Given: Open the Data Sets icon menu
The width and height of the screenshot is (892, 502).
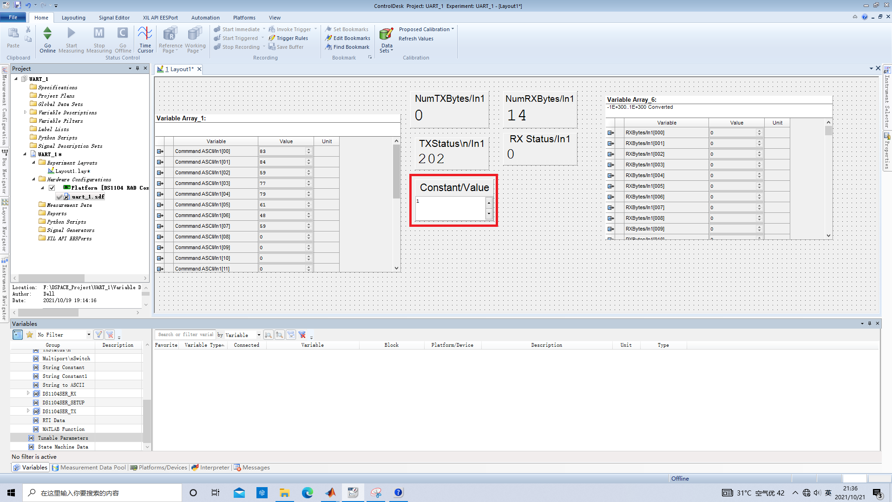Looking at the screenshot, I should 386,34.
